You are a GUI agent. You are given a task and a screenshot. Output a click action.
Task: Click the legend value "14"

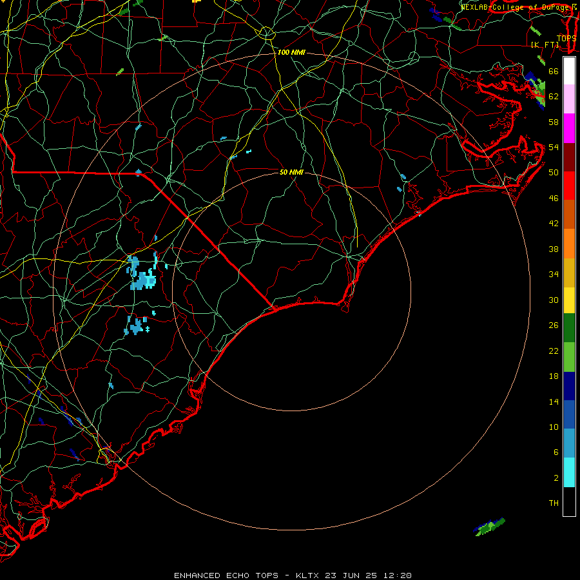tap(554, 401)
